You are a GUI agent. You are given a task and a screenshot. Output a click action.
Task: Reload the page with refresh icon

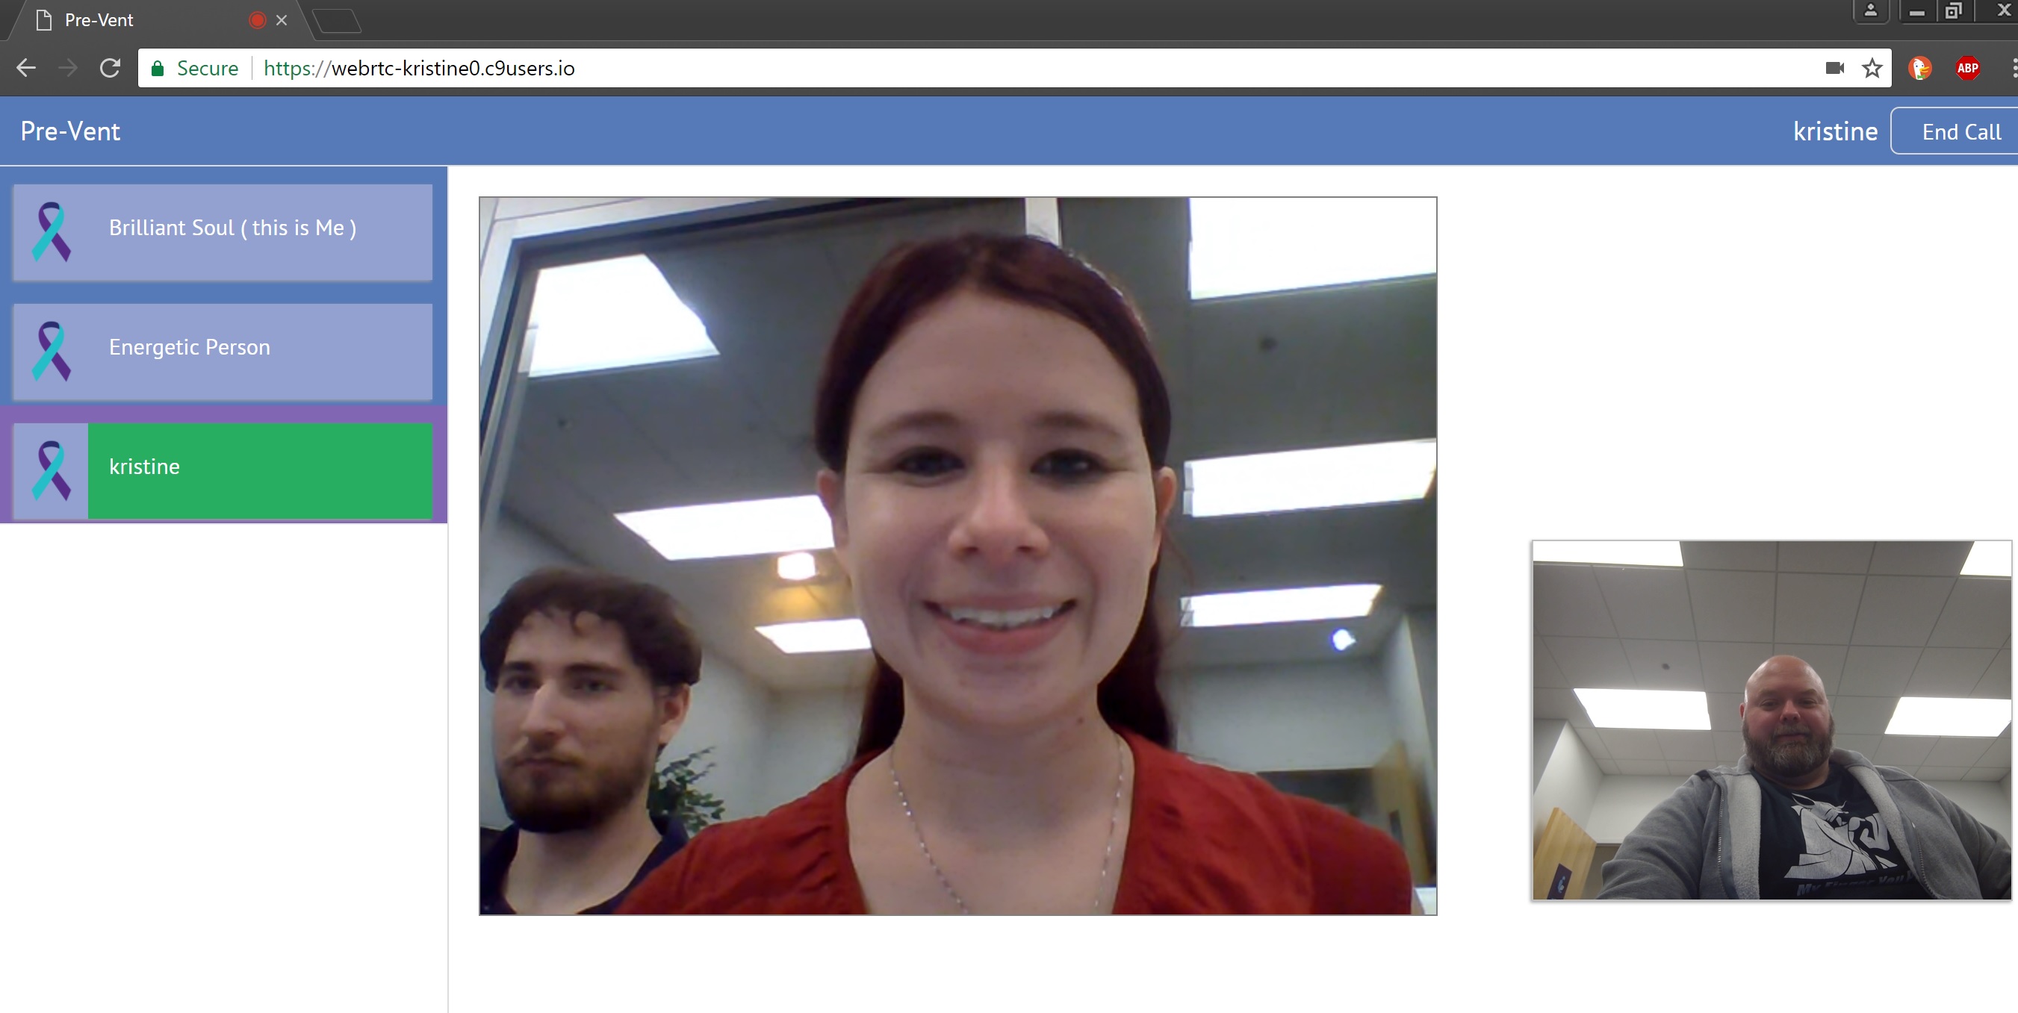tap(110, 68)
